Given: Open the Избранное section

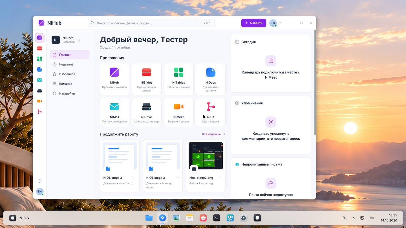Looking at the screenshot, I should coord(70,74).
